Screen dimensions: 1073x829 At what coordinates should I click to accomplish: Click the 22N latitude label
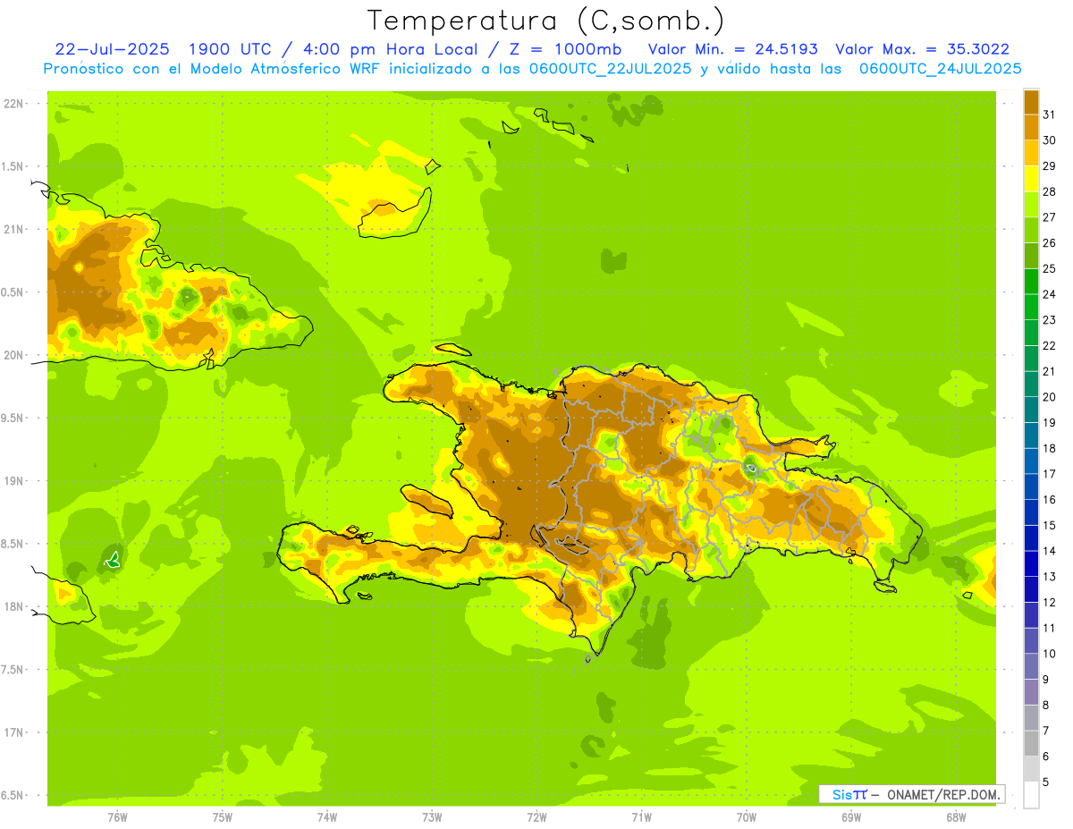[14, 104]
